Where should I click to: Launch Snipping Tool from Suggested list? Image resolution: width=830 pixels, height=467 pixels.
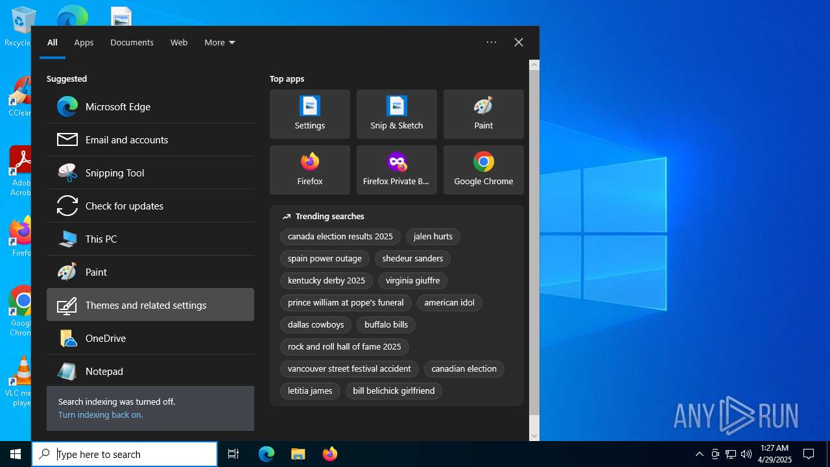point(150,173)
